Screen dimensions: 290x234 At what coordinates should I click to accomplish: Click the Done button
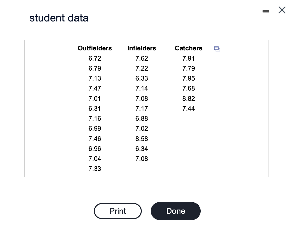coord(175,211)
